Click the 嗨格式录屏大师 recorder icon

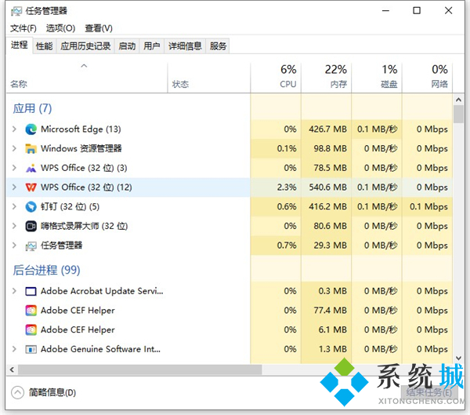31,226
